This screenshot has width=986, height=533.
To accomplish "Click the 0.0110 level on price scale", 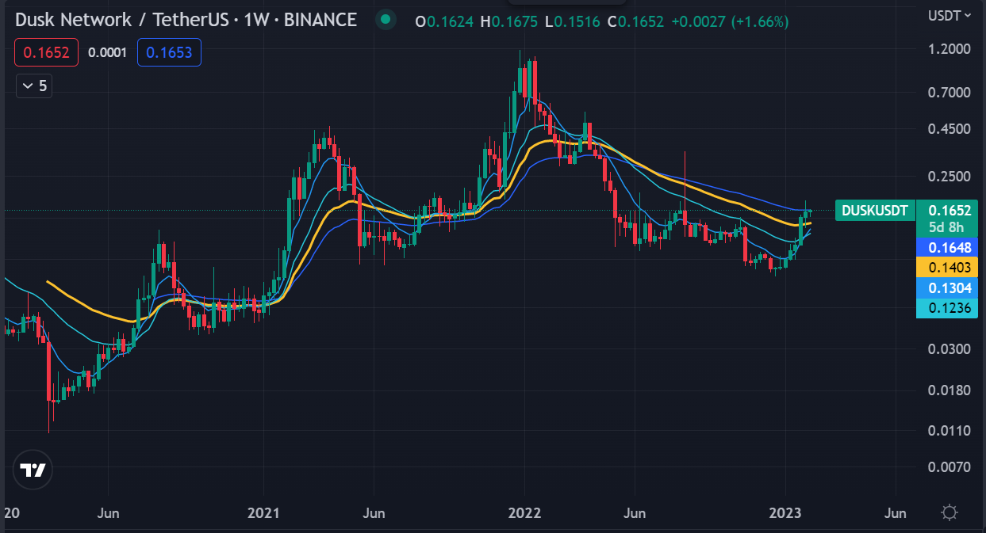I will click(x=949, y=431).
